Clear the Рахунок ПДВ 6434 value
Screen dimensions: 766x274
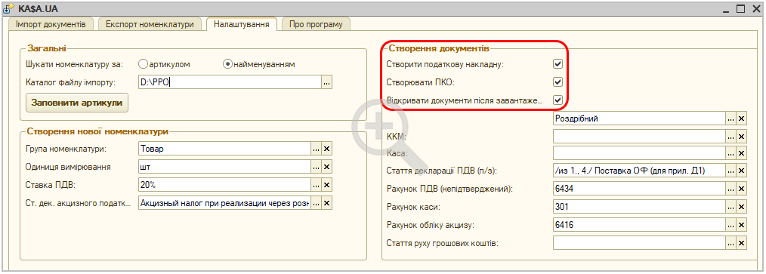pyautogui.click(x=742, y=189)
